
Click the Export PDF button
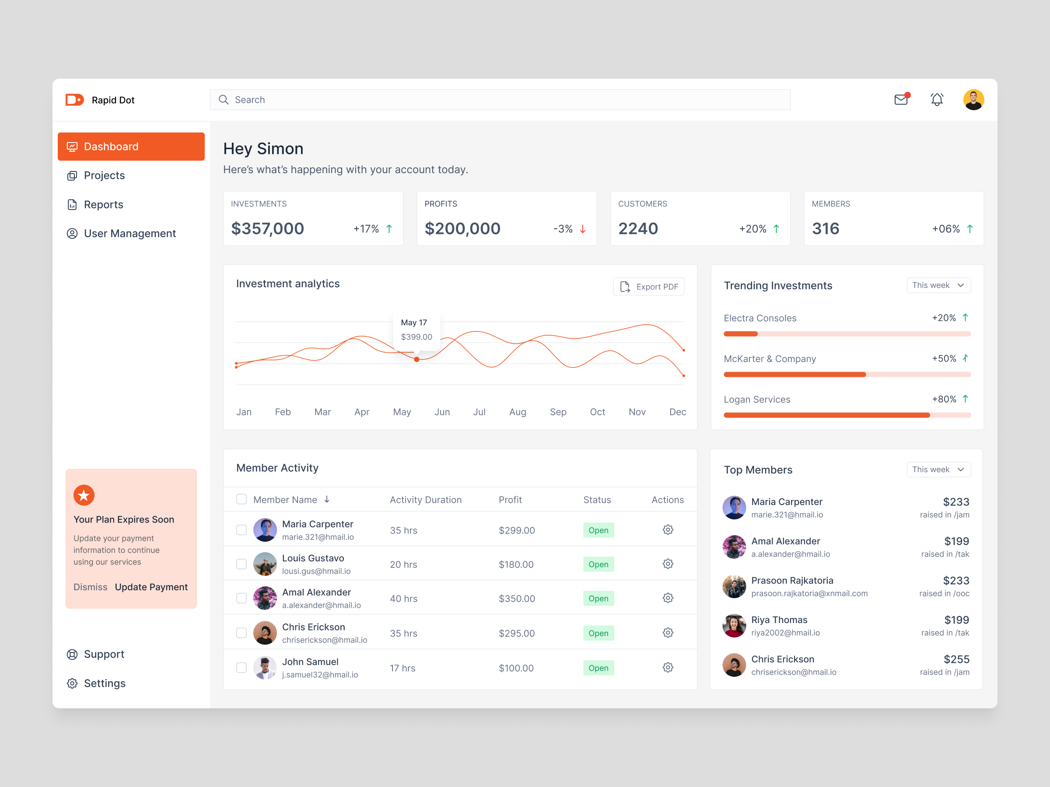(x=648, y=286)
